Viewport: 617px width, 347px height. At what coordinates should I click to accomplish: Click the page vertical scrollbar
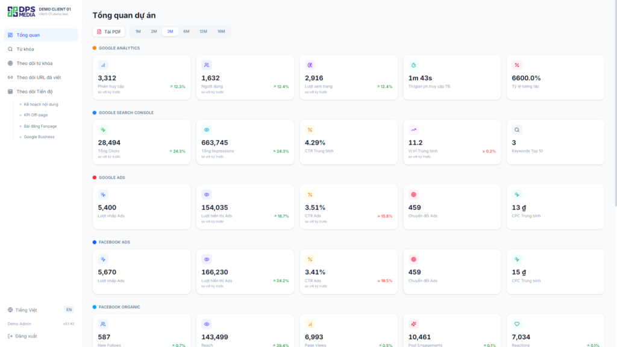(x=615, y=103)
